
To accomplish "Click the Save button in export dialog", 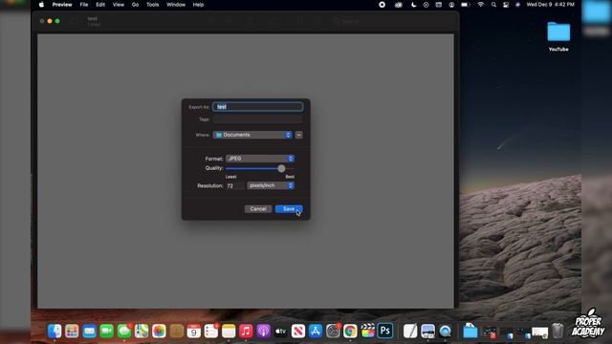I will 289,209.
